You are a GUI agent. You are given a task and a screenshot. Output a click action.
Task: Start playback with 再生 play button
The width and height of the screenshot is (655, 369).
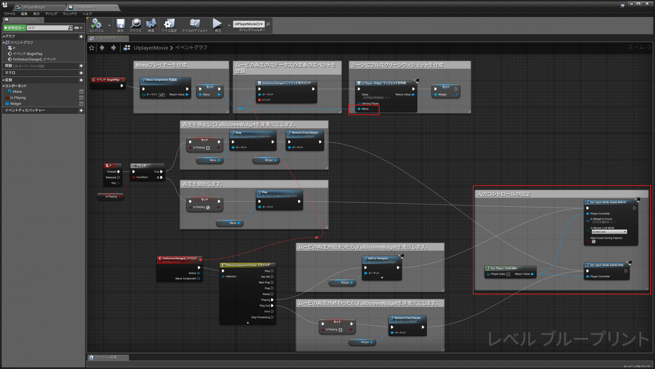218,25
